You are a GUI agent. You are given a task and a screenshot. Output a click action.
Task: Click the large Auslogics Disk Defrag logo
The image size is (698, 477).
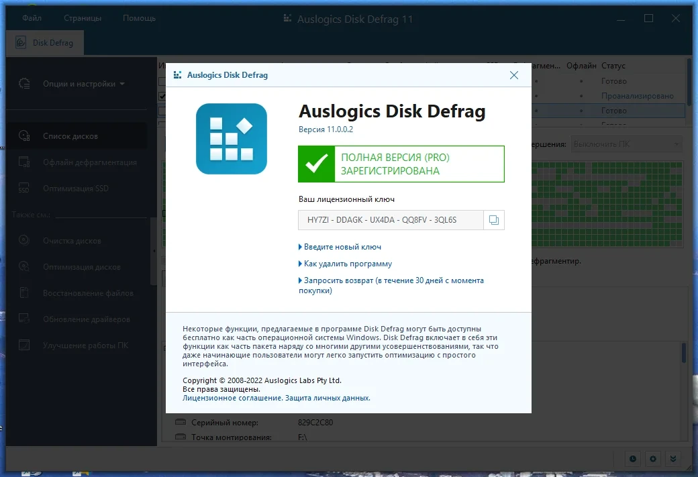pos(232,139)
